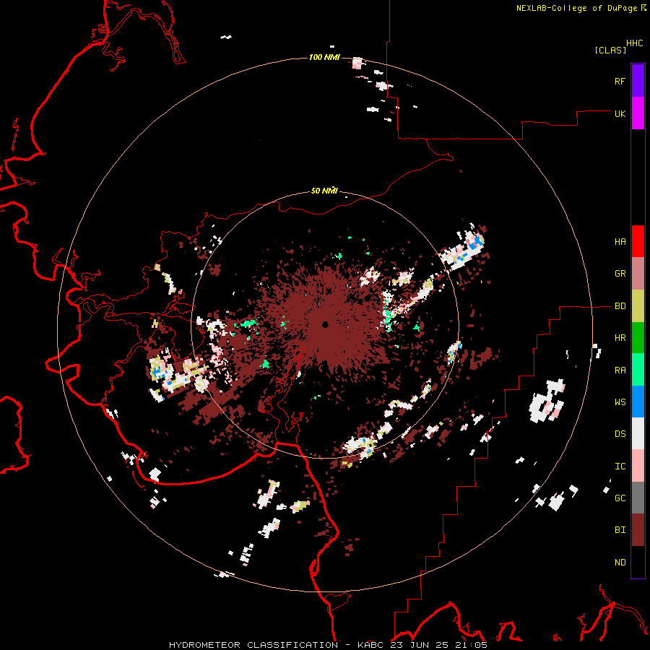650x650 pixels.
Task: Click the radar site center dot
Action: (325, 324)
